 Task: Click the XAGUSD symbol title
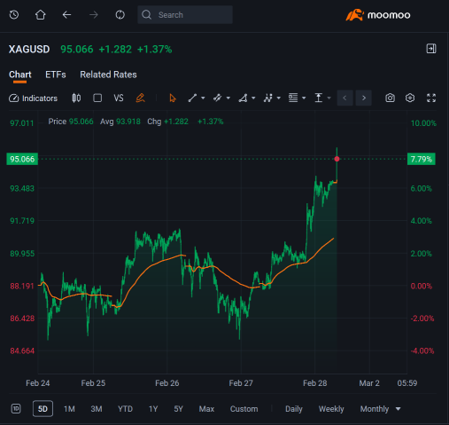click(29, 49)
